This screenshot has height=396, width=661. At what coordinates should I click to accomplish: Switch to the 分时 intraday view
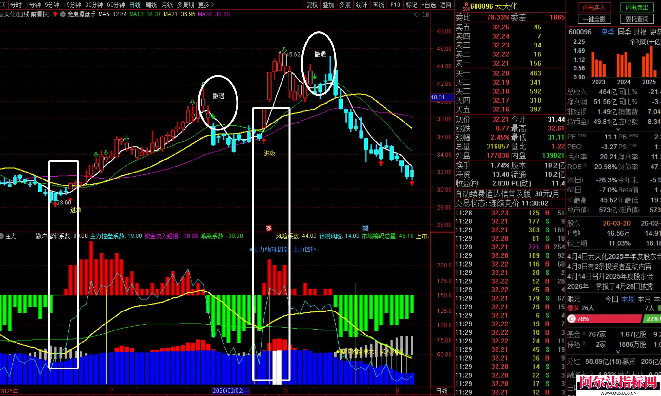pos(16,5)
